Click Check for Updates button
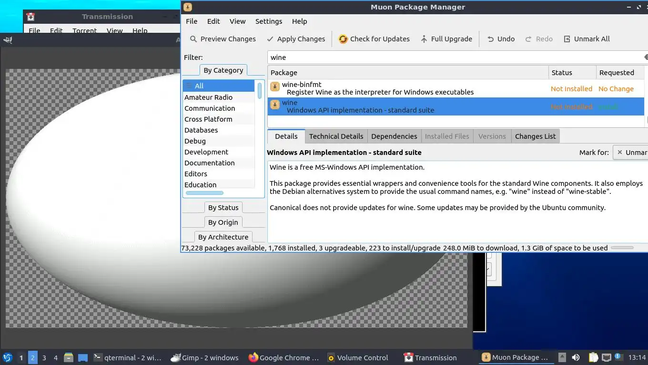The width and height of the screenshot is (648, 365). tap(374, 39)
